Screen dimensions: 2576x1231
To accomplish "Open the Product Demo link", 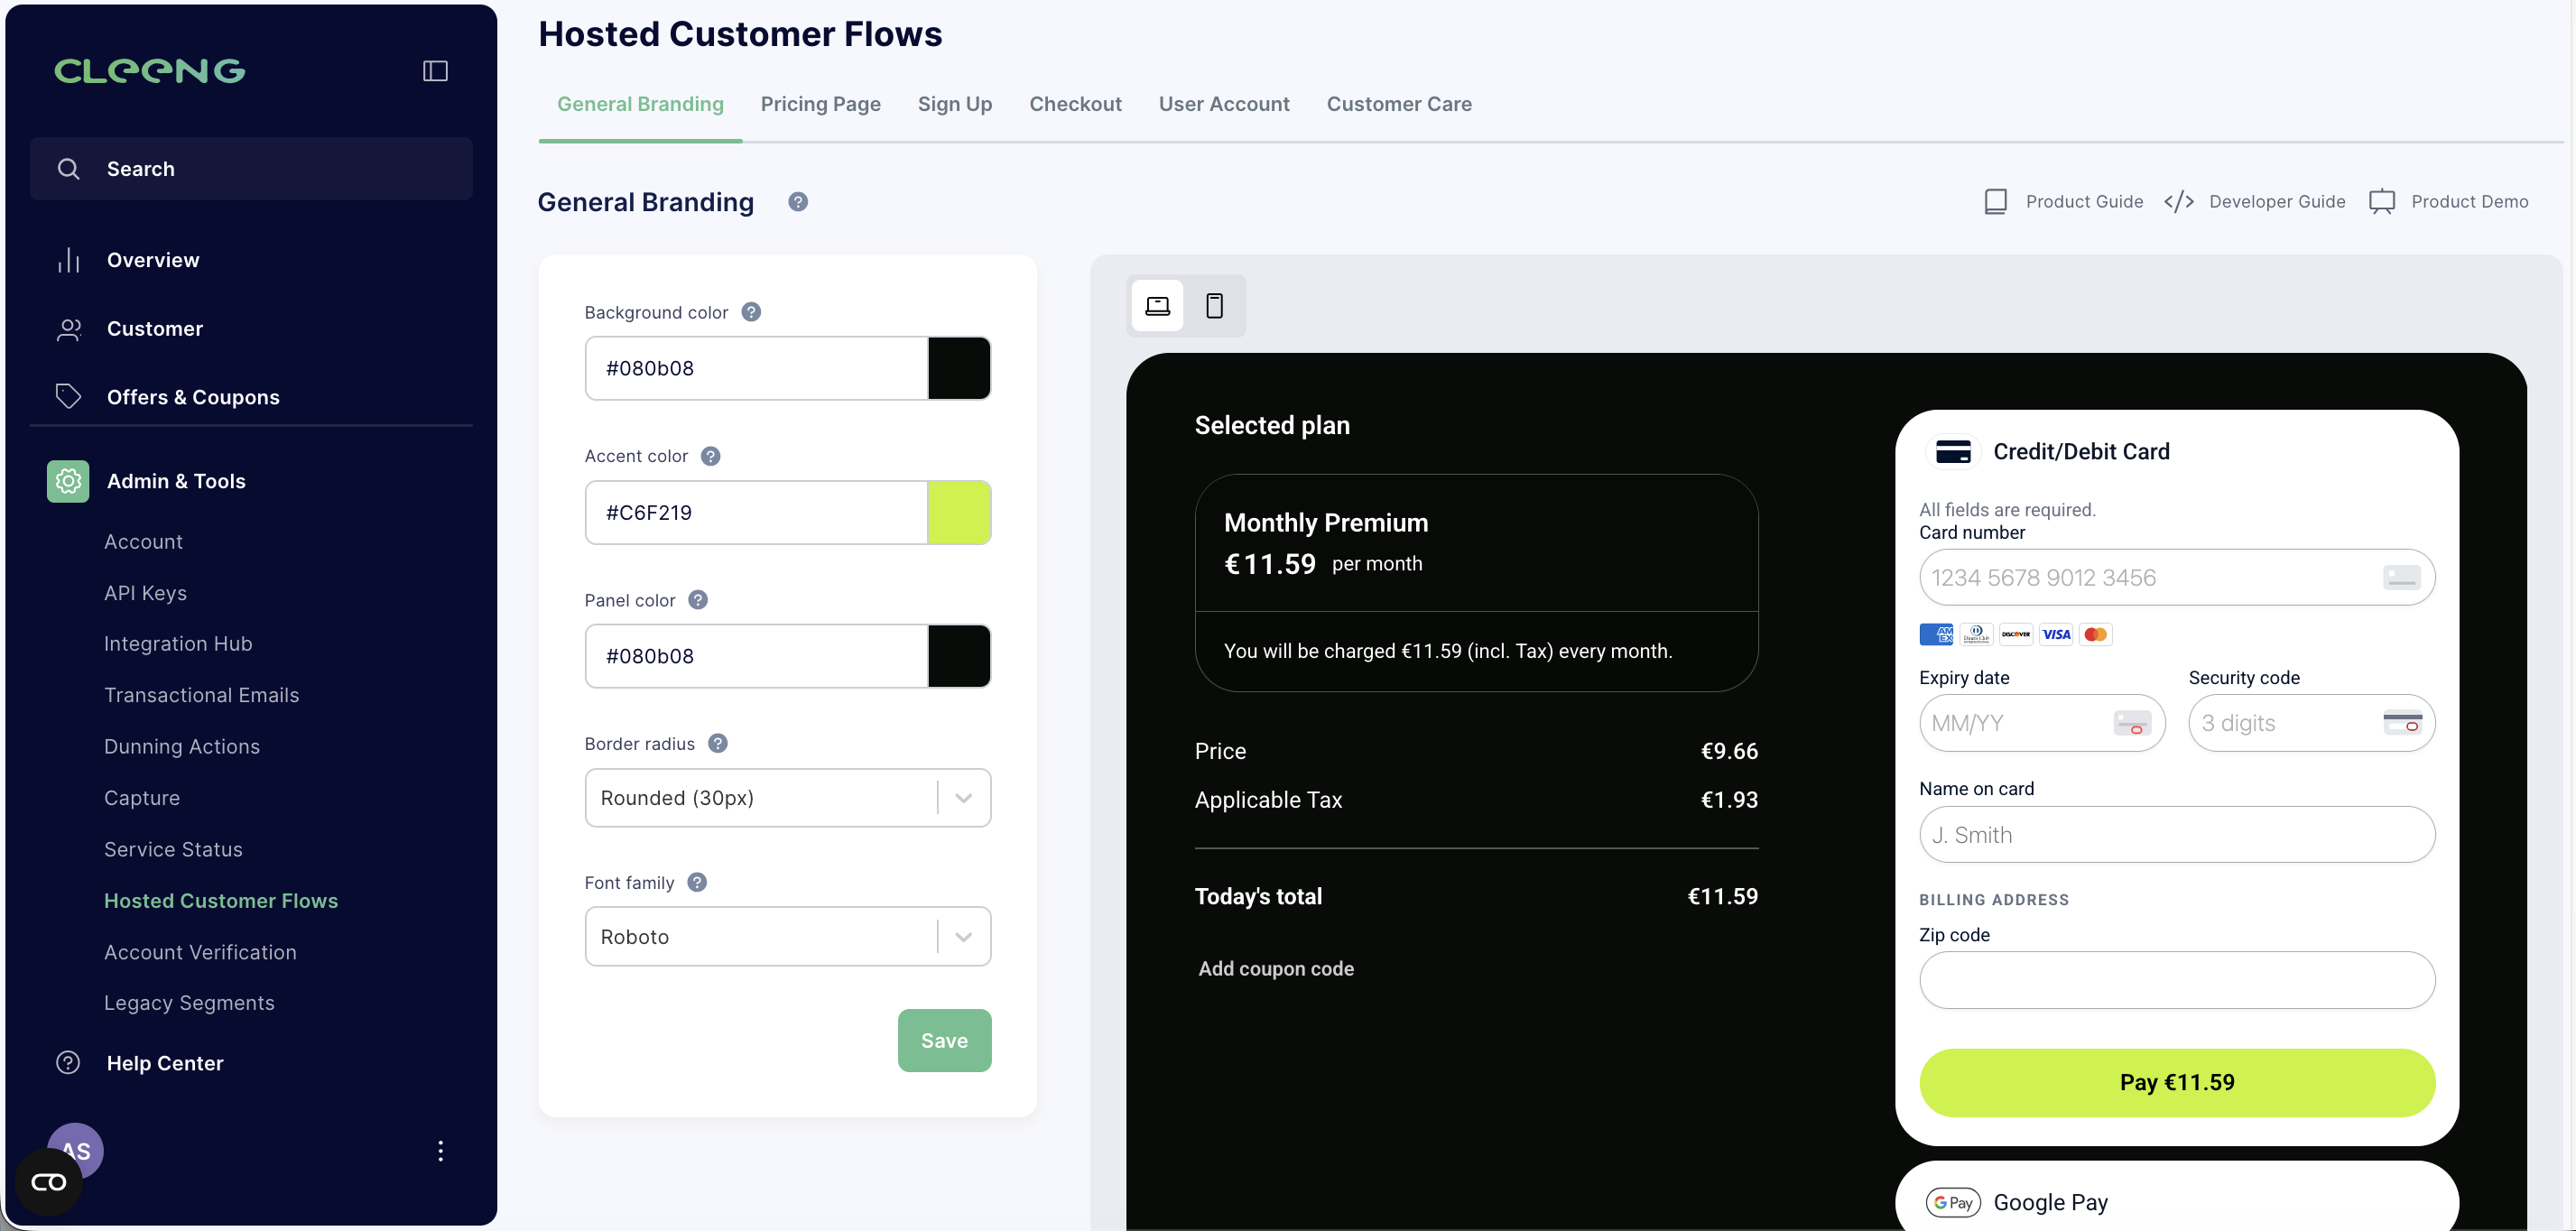I will (2469, 202).
